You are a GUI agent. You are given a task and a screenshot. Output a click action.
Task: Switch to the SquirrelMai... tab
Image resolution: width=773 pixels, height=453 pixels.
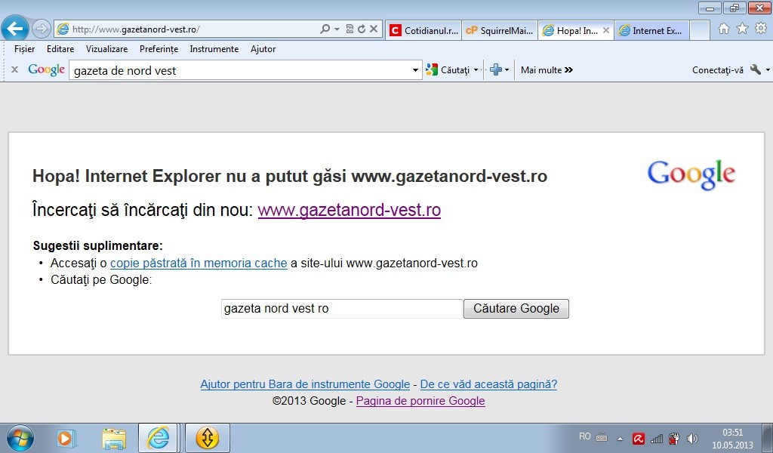click(500, 30)
